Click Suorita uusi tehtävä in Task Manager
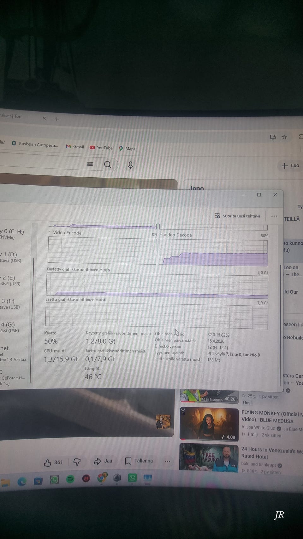This screenshot has width=303, height=539. coord(238,216)
